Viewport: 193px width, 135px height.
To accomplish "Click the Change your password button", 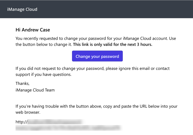I will click(x=97, y=56).
